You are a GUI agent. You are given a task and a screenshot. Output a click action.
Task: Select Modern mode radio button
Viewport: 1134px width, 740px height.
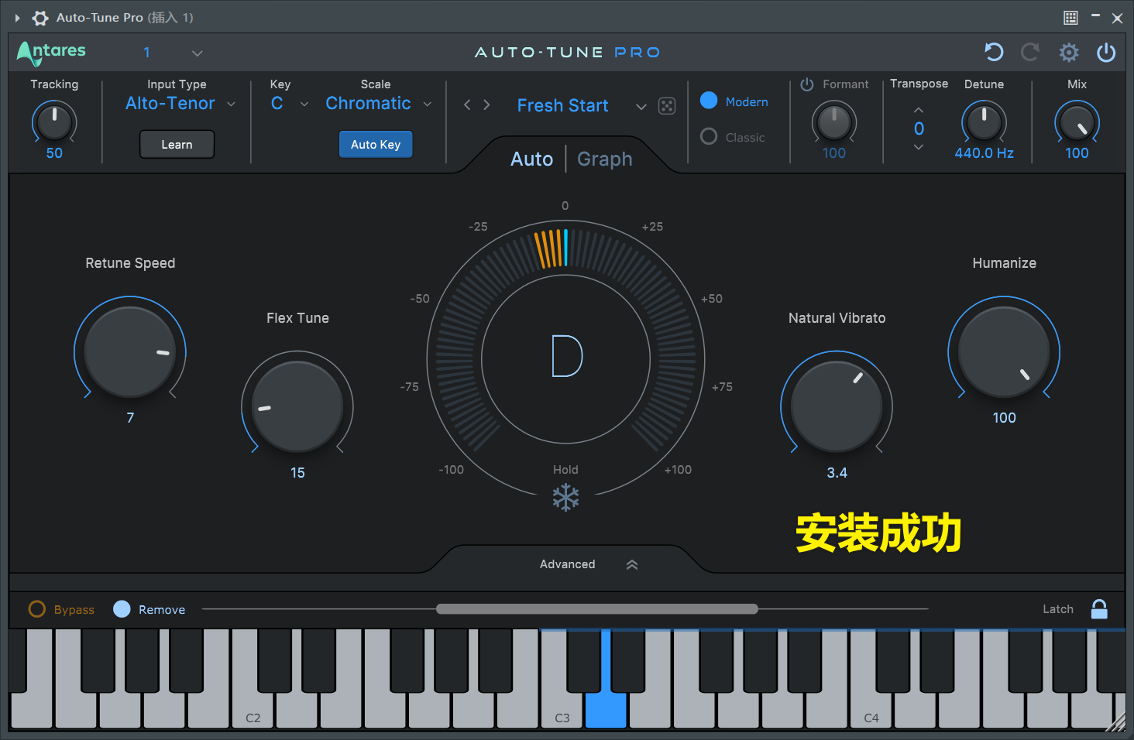click(709, 101)
